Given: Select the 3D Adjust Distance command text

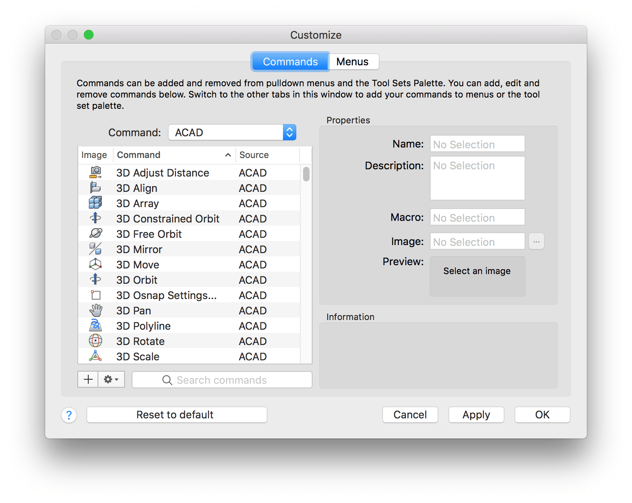Looking at the screenshot, I should 163,173.
